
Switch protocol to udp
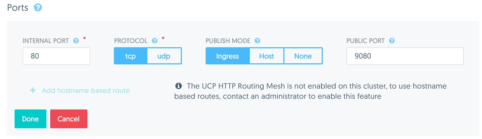(164, 56)
